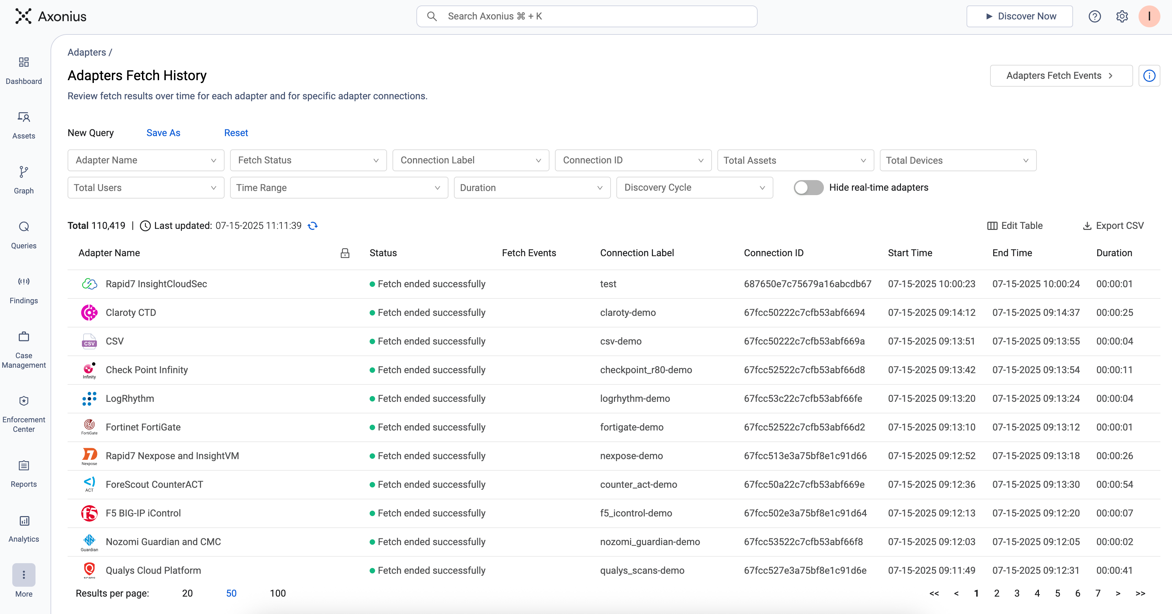This screenshot has height=614, width=1172.
Task: Click the claroty-demo connection label
Action: pos(628,313)
